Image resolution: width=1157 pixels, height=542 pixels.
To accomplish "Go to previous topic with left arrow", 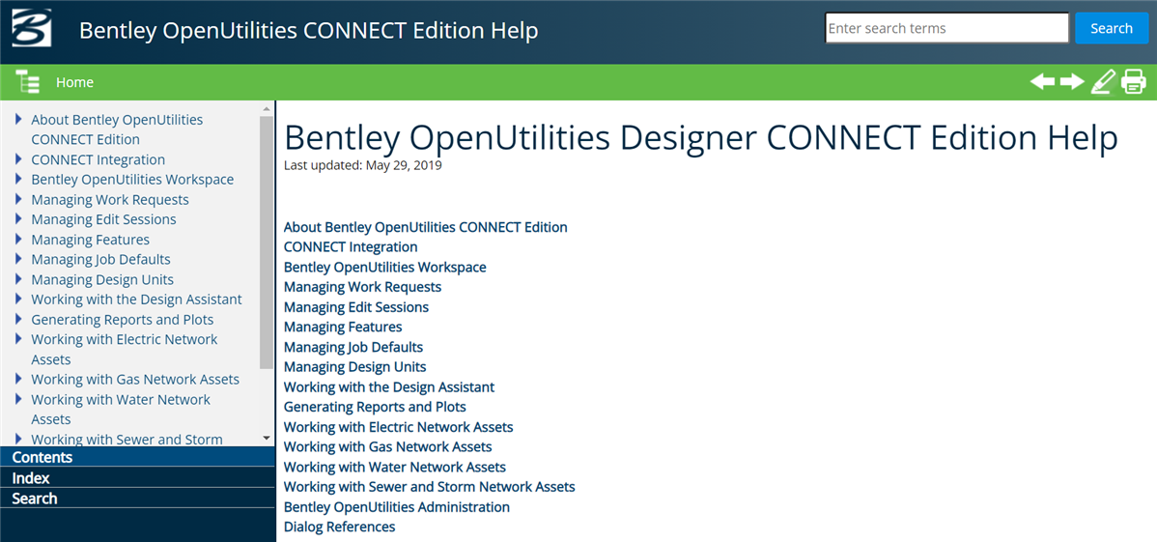I will tap(1043, 81).
